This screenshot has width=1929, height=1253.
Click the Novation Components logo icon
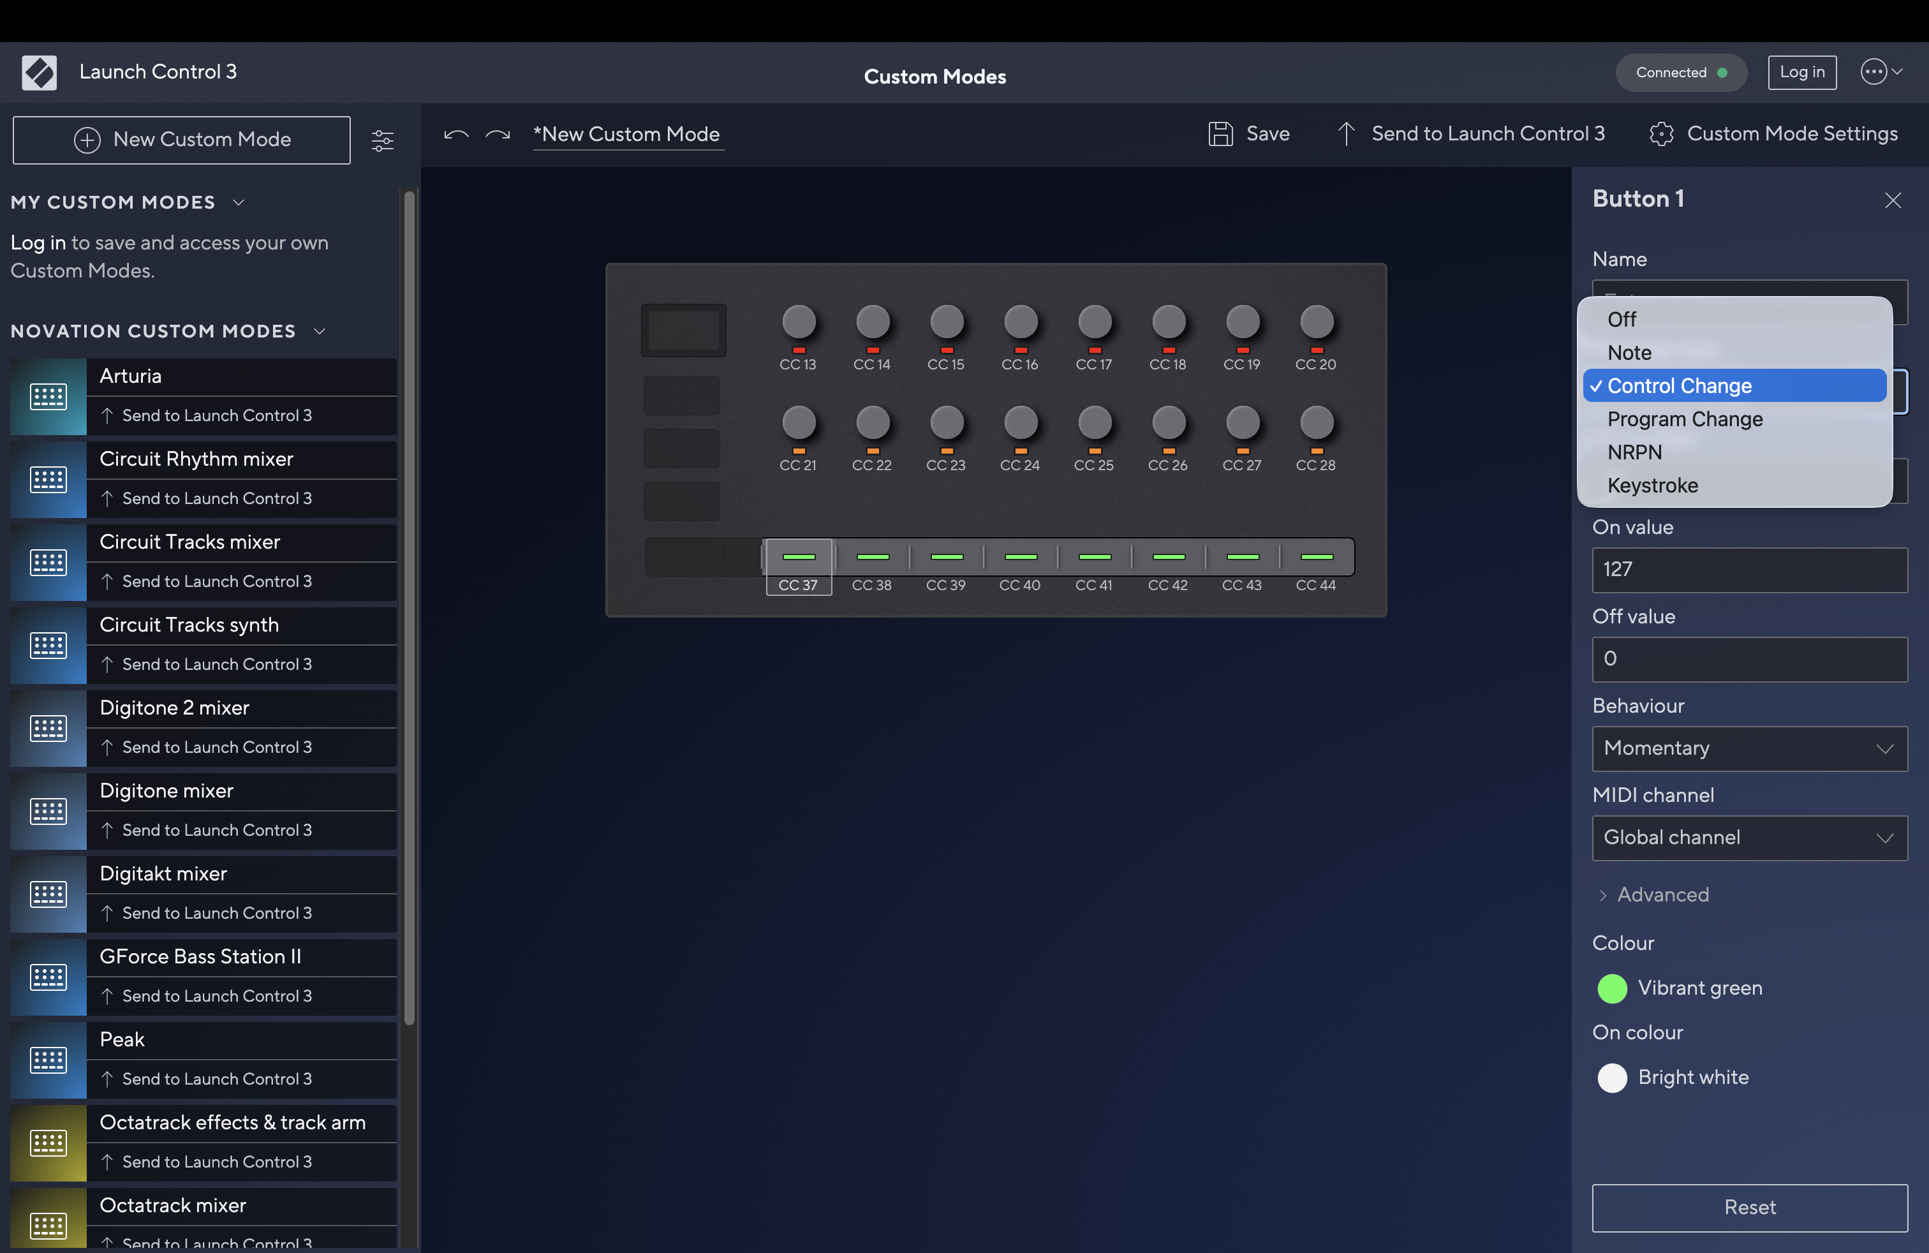pyautogui.click(x=39, y=72)
